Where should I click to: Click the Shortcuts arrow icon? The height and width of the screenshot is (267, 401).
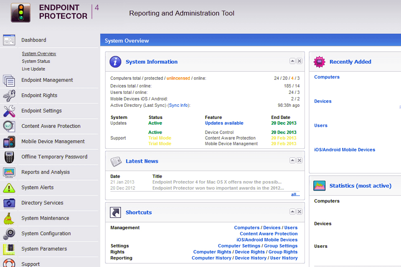coord(115,212)
